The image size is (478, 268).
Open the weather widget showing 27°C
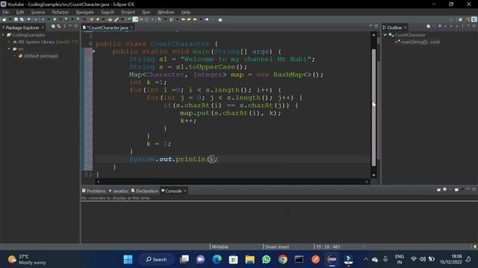tap(27, 259)
